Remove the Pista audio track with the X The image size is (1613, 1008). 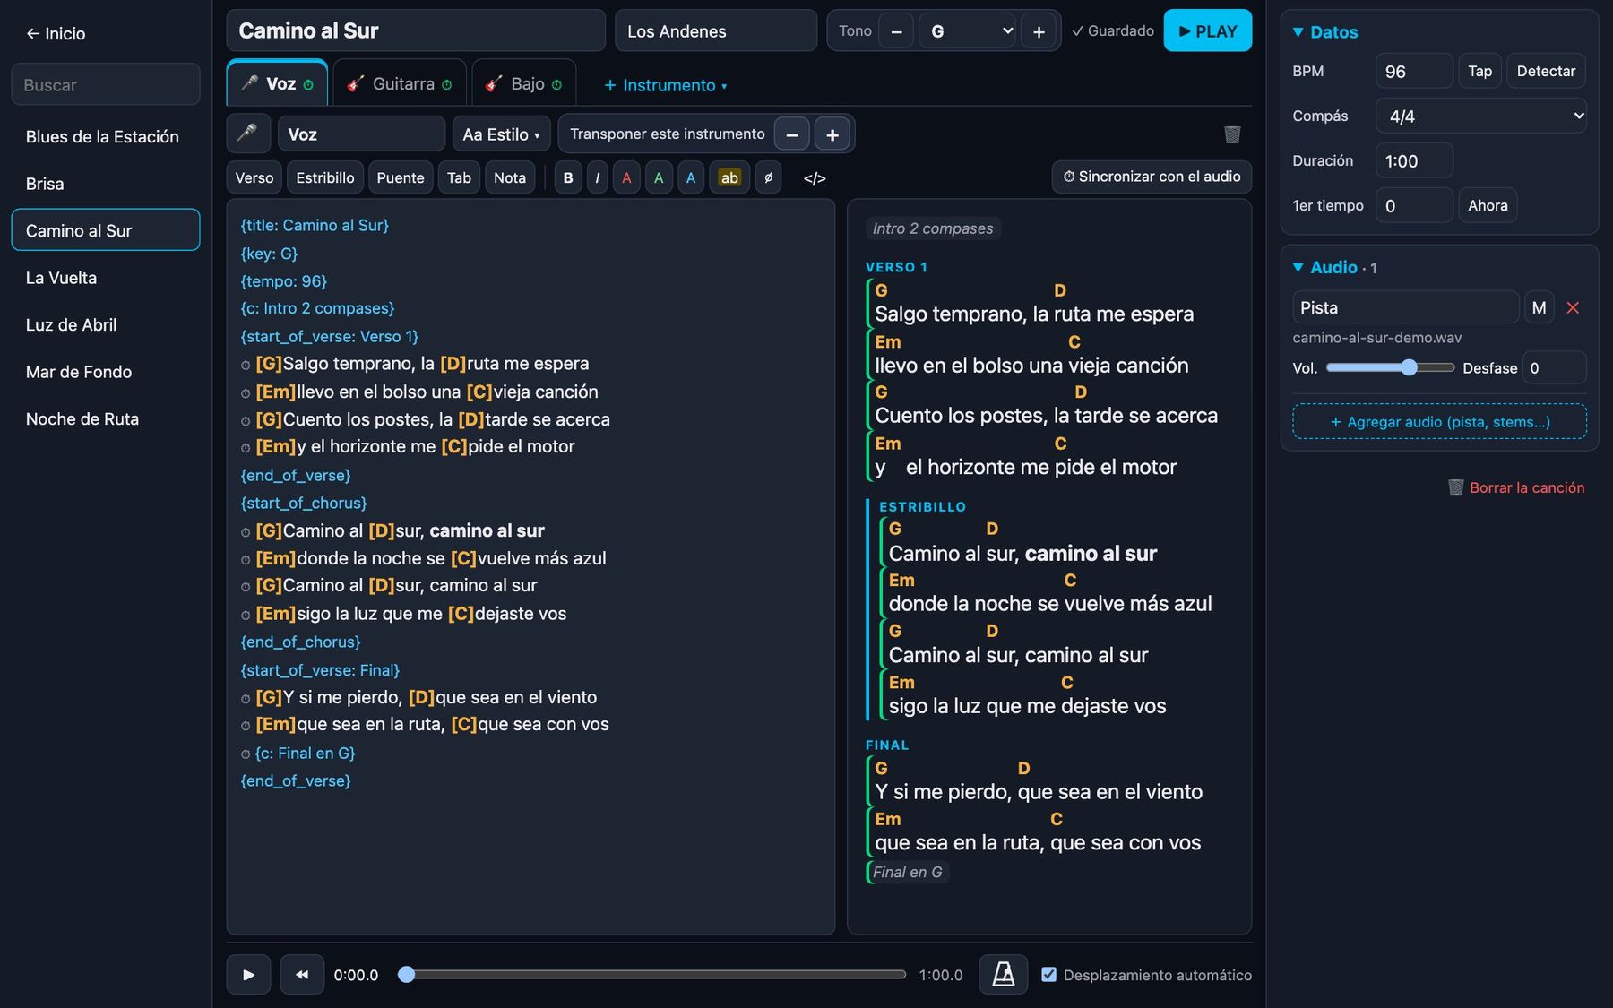(1573, 307)
